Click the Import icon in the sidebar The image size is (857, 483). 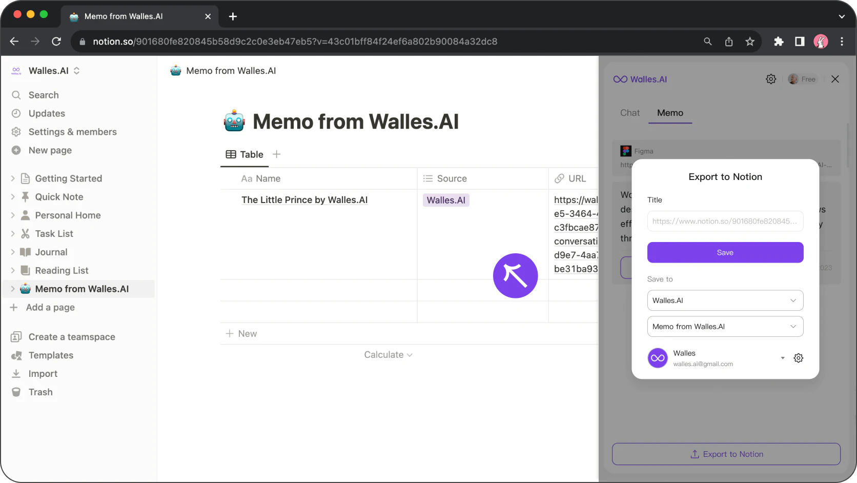[17, 373]
